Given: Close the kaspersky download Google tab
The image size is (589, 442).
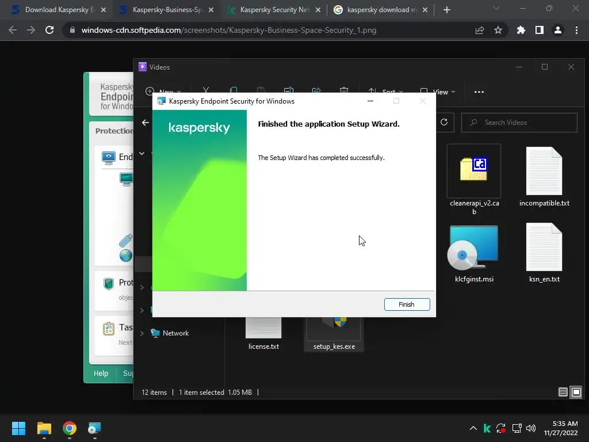Looking at the screenshot, I should (425, 10).
